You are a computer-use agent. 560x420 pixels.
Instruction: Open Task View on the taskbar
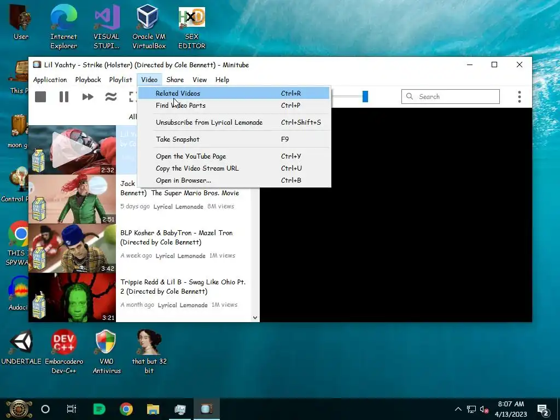72,409
